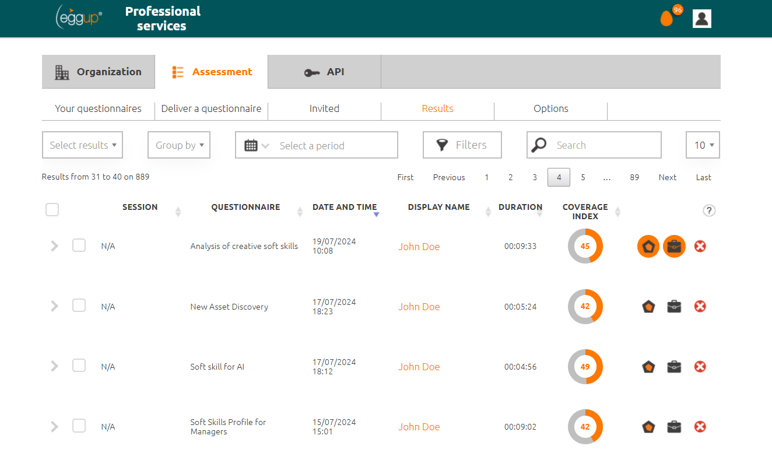Delete the Soft skill for AI result
The width and height of the screenshot is (772, 453).
click(x=700, y=367)
